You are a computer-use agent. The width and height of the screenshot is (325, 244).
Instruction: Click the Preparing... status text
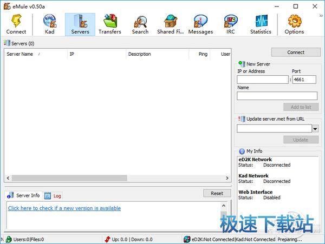click(290, 240)
